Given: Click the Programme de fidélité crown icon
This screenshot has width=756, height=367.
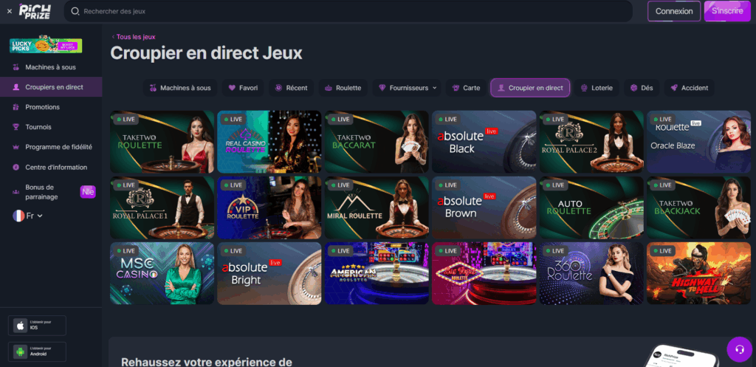Looking at the screenshot, I should coord(16,147).
